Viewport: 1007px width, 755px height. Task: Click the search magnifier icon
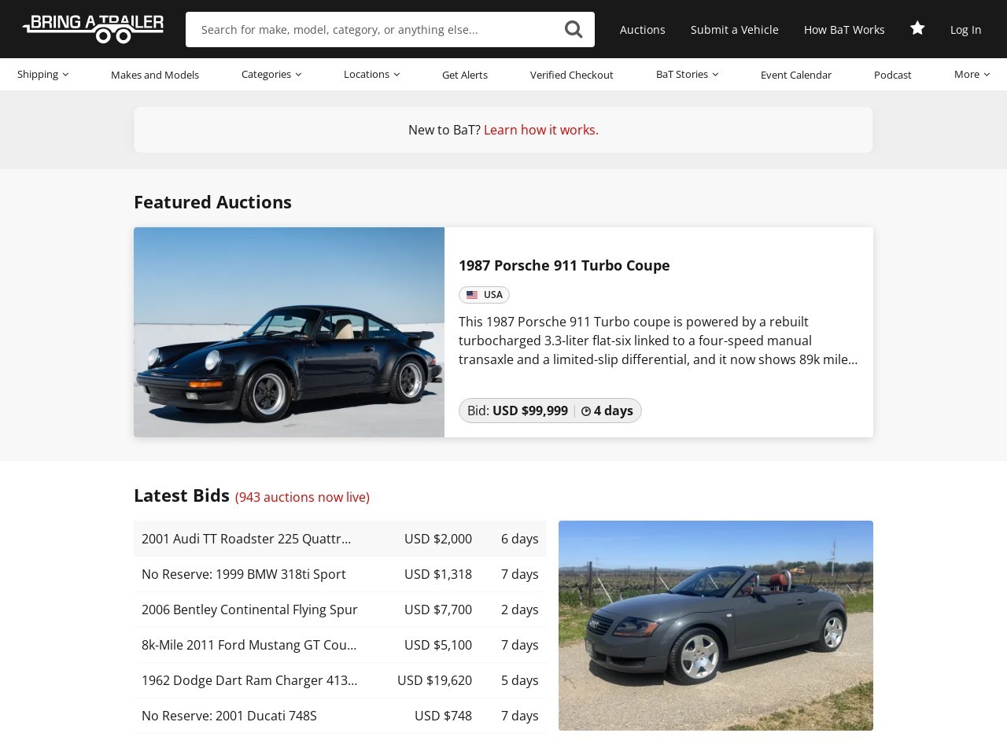coord(574,29)
